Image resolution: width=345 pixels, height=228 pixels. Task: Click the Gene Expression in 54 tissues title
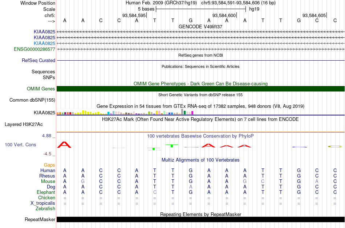(x=200, y=106)
